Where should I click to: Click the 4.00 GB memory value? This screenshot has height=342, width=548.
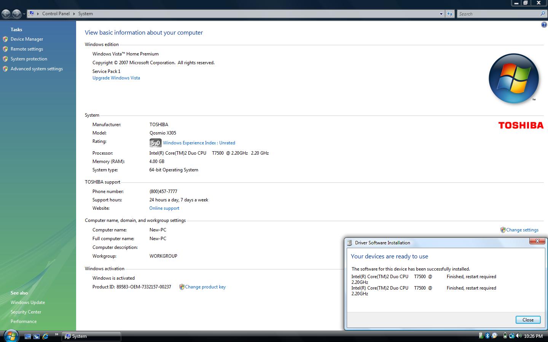click(157, 161)
